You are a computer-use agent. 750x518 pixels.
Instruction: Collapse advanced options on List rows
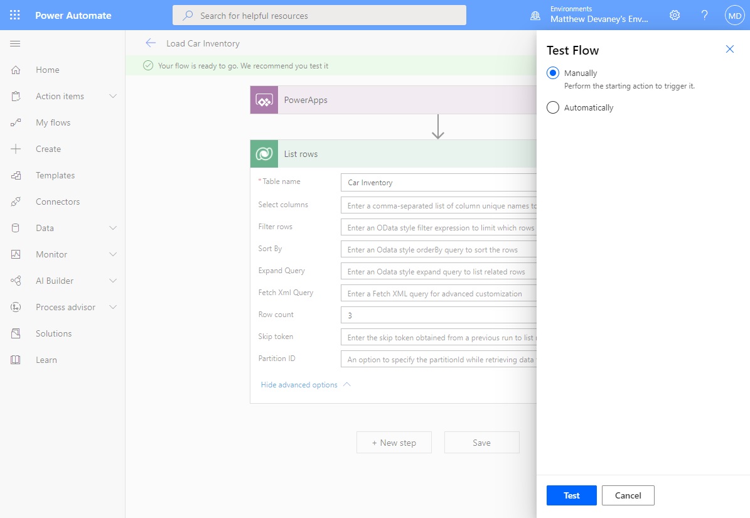click(301, 384)
